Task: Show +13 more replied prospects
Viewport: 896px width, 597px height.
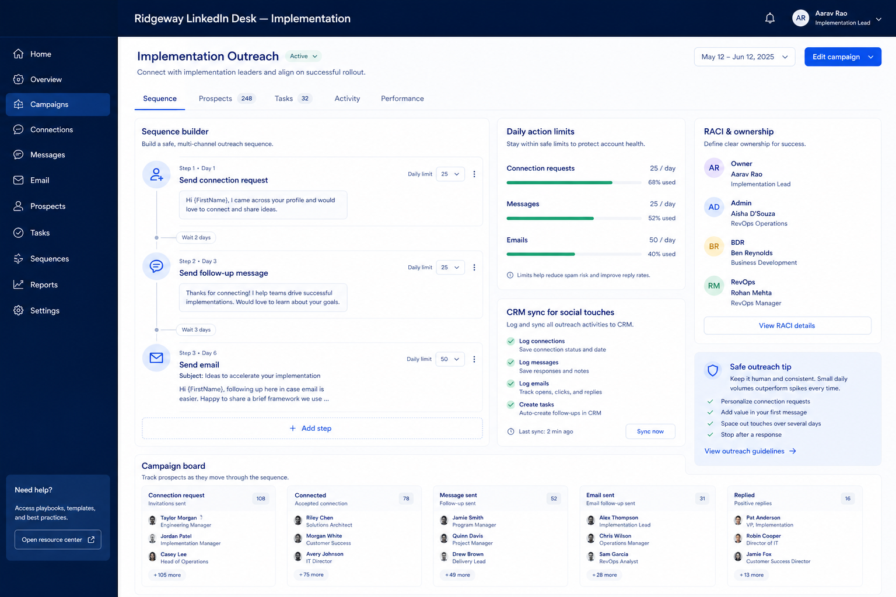Action: [x=752, y=575]
